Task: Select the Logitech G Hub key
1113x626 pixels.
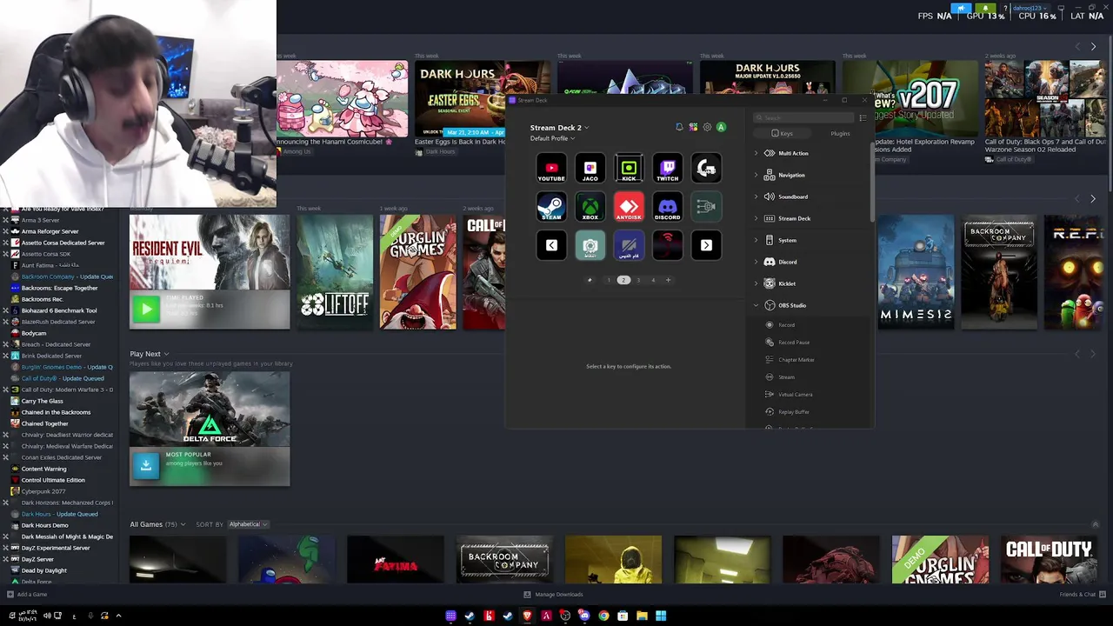Action: pos(706,168)
